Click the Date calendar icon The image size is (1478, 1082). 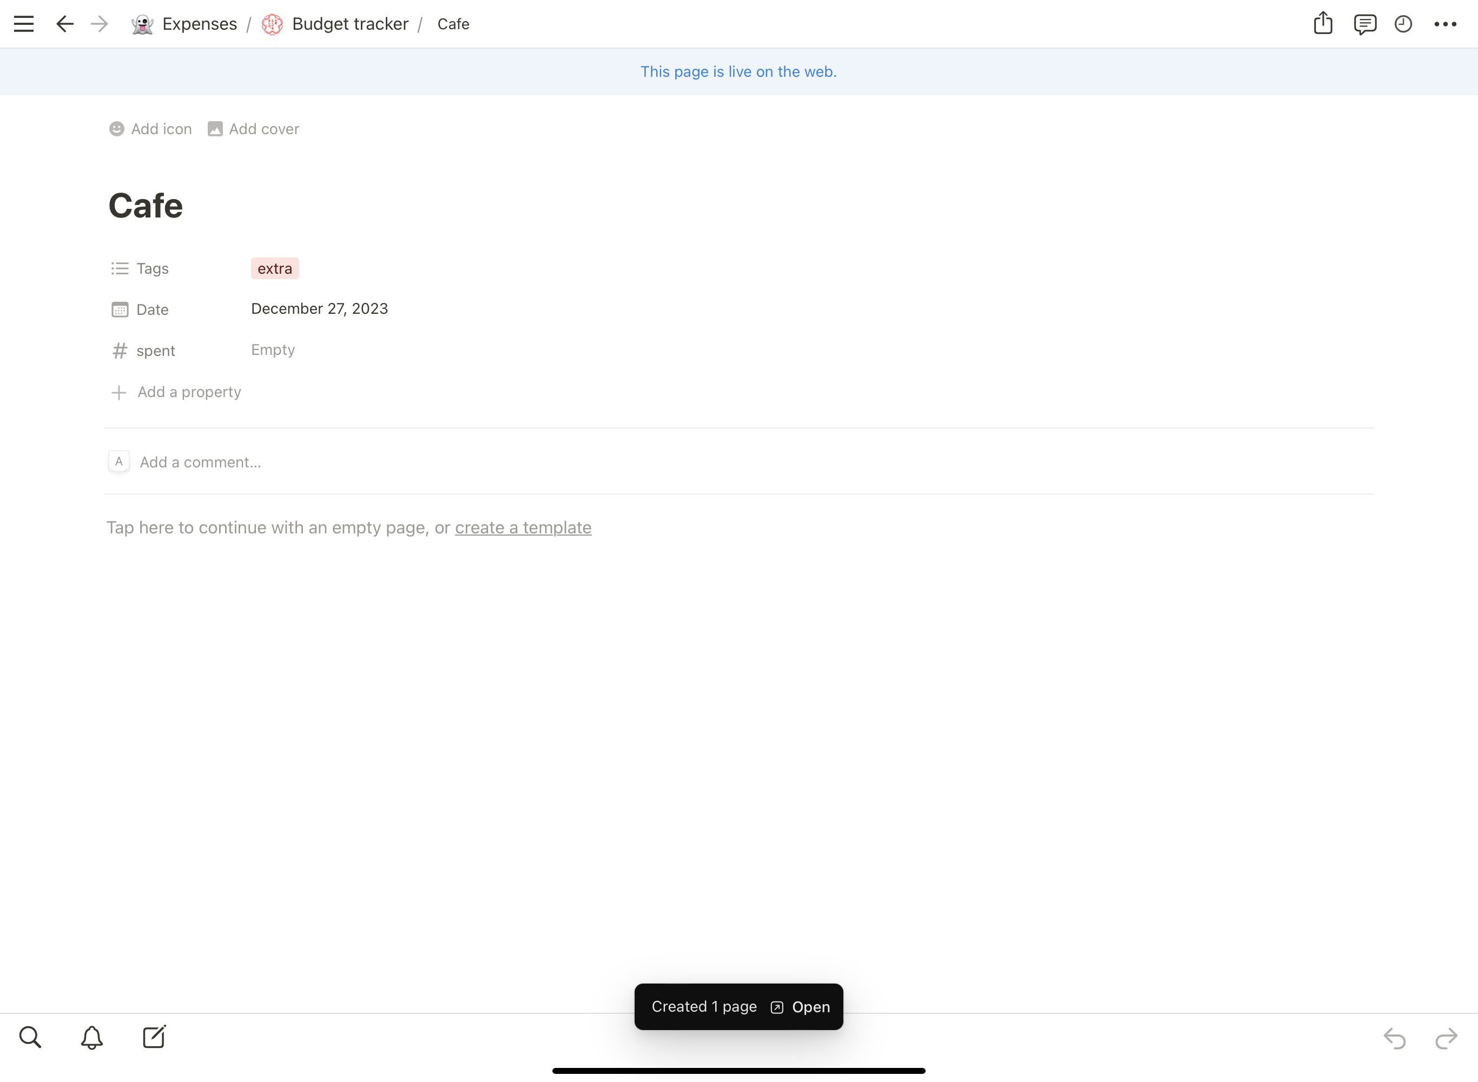[x=120, y=310]
